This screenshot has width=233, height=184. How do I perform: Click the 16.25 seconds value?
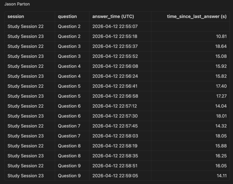[221, 156]
